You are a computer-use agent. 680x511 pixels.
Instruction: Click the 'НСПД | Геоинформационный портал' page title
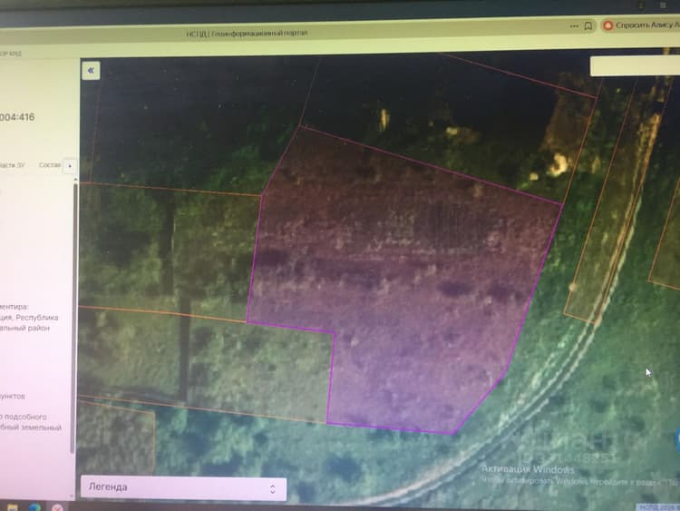pyautogui.click(x=247, y=34)
